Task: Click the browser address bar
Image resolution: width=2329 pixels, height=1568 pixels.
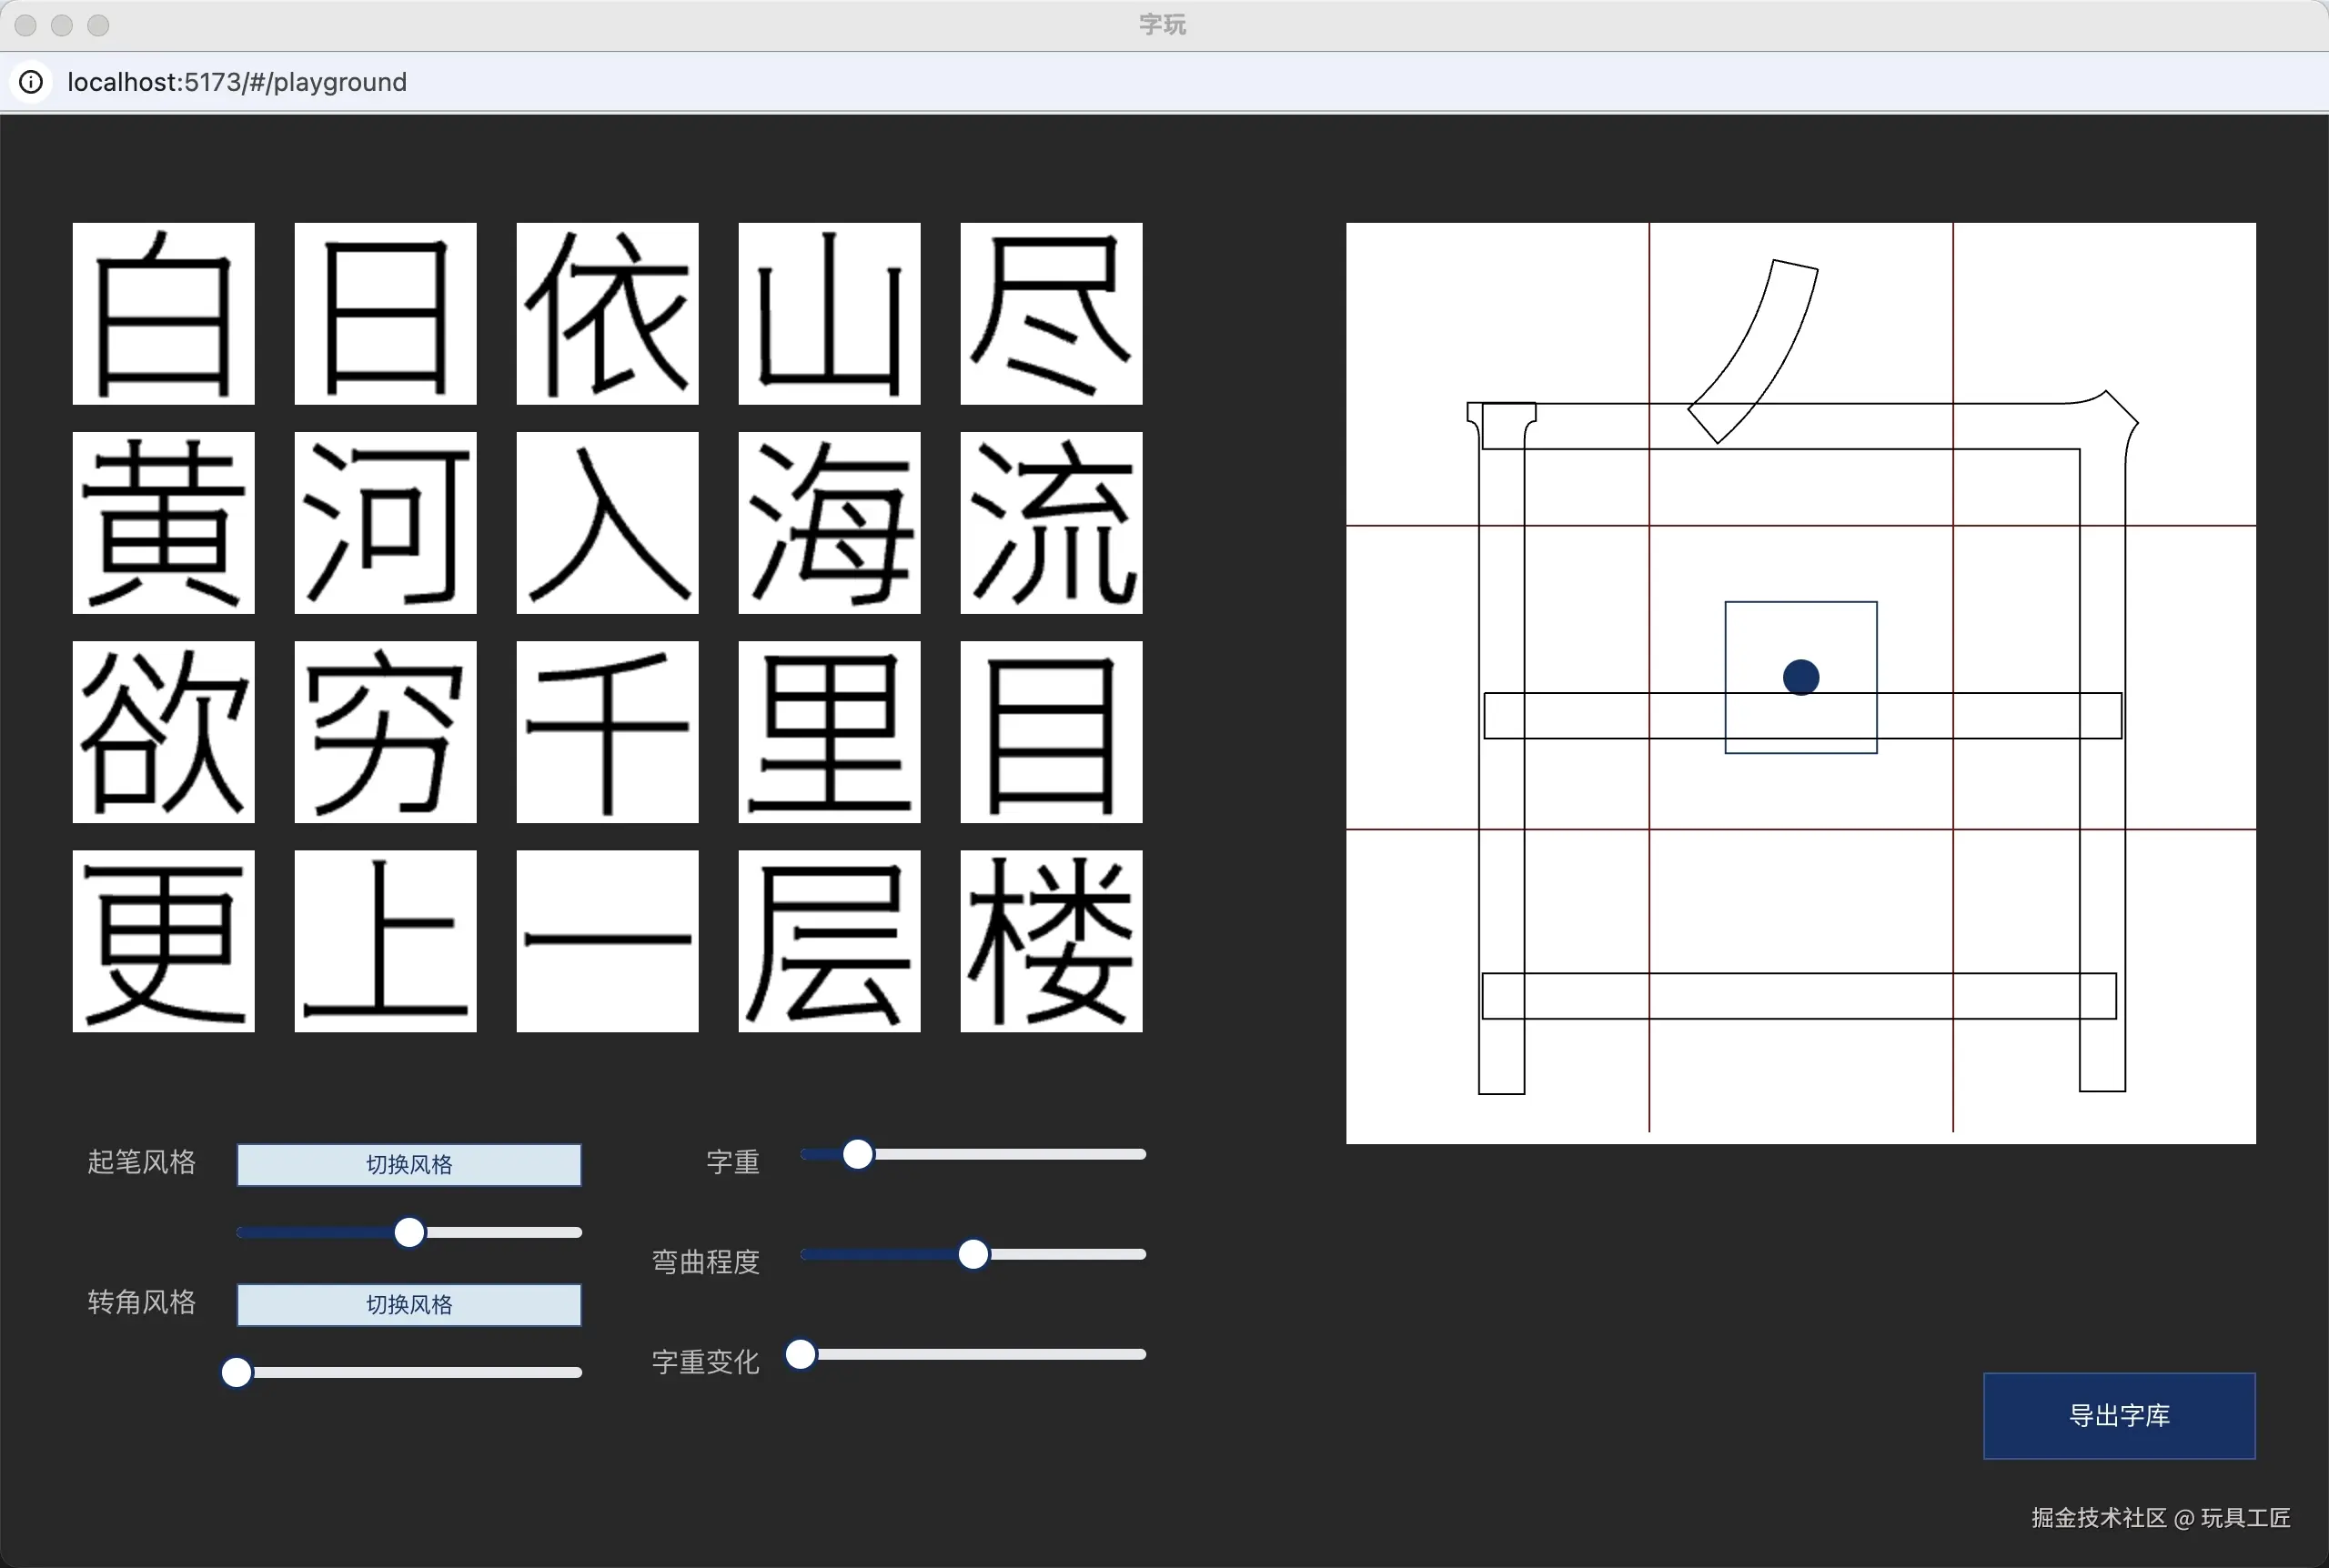Action: click(236, 82)
